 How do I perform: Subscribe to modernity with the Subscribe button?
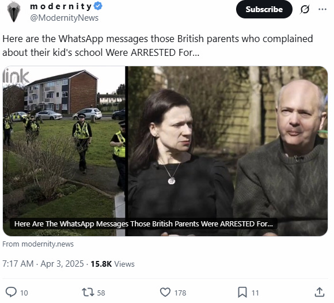point(264,9)
